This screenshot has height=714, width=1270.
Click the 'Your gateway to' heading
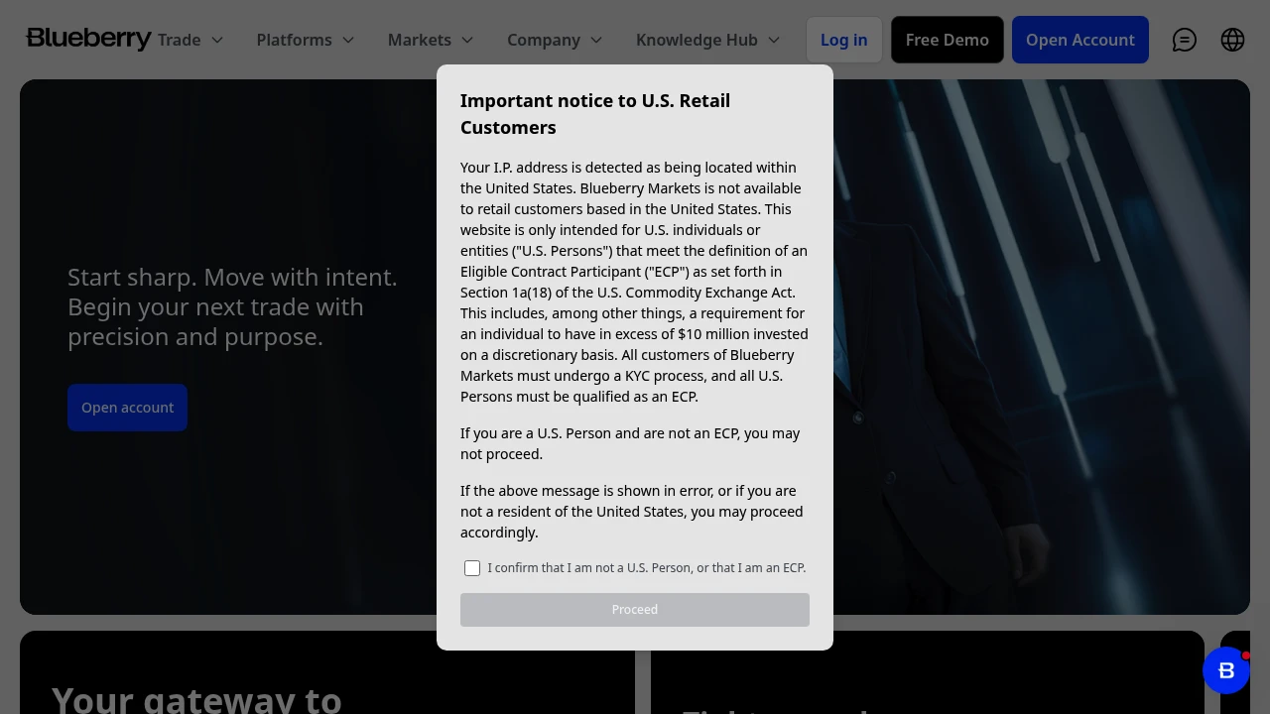196,699
